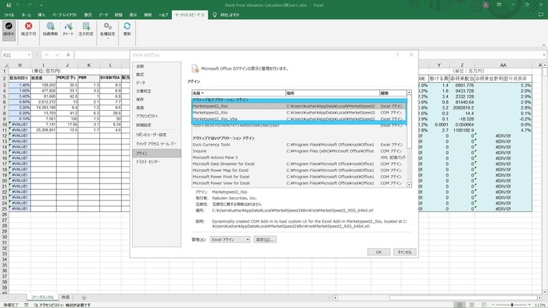This screenshot has width=548, height=308.
Task: Click the macro record icon in status bar
Action: [x=26, y=305]
